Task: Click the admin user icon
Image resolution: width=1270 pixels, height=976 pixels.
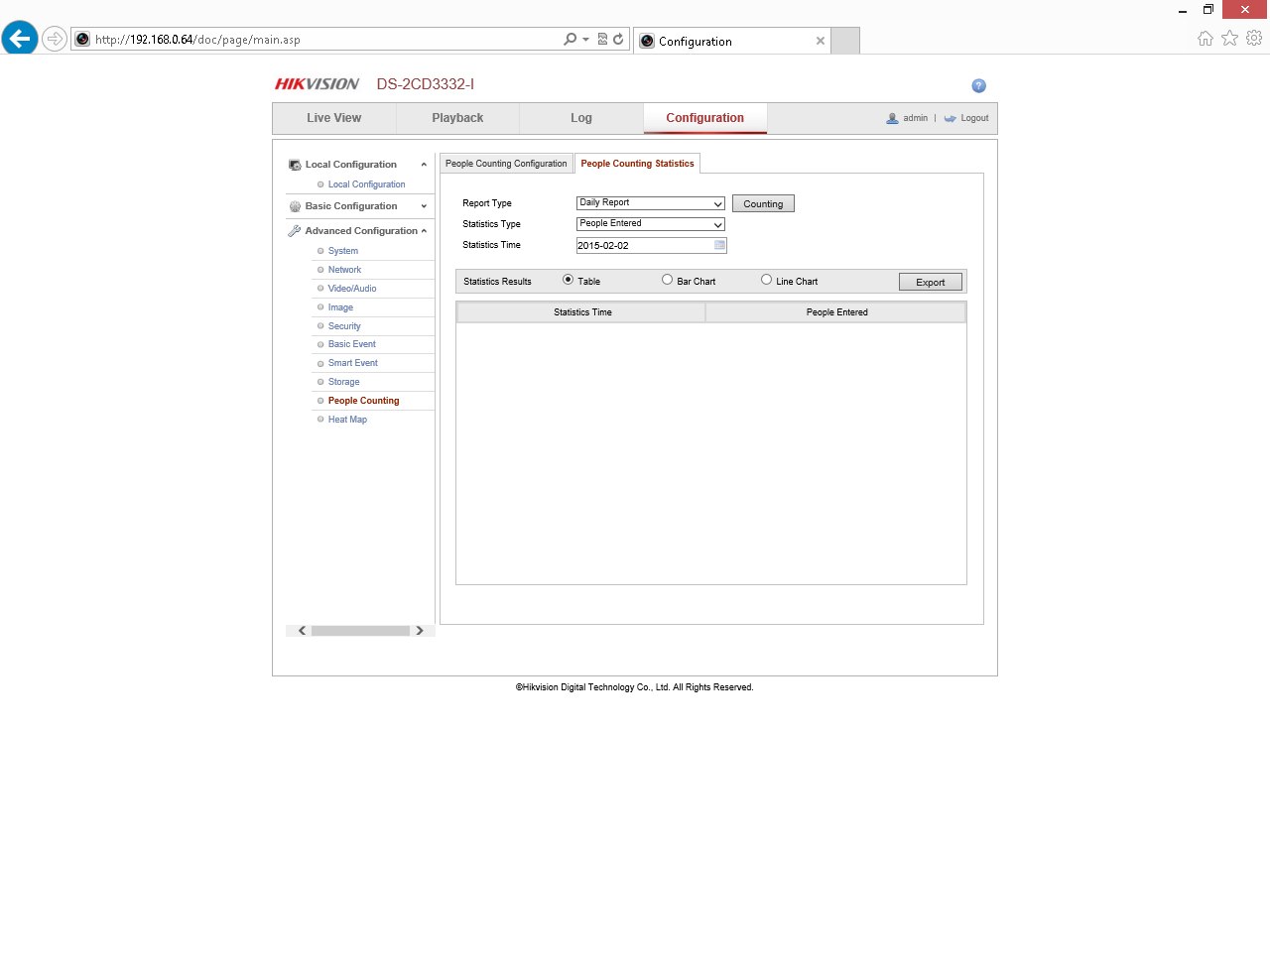Action: (x=892, y=118)
